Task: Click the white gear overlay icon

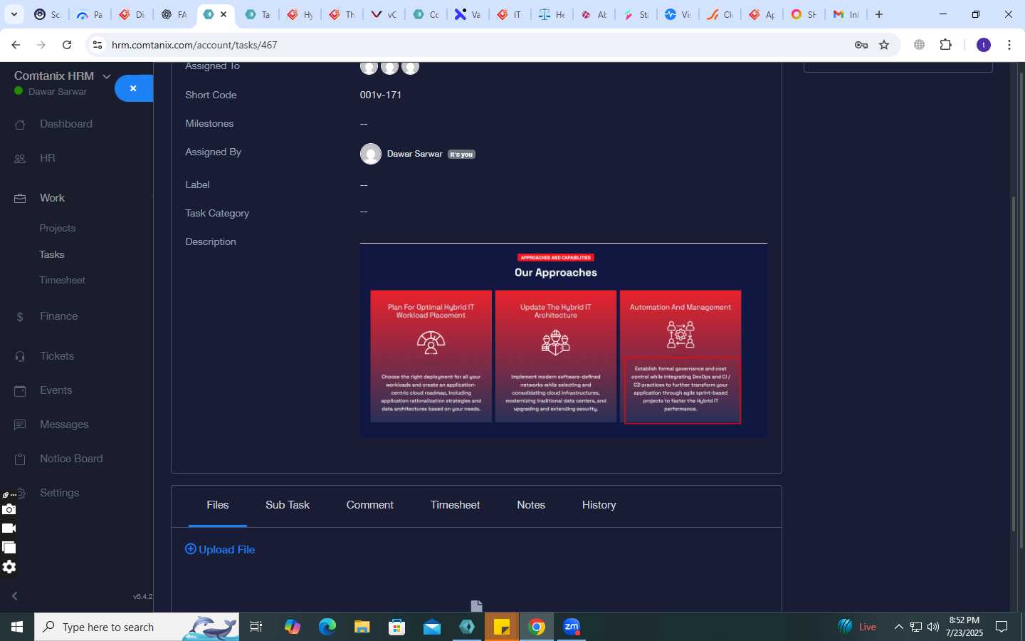Action: point(9,567)
